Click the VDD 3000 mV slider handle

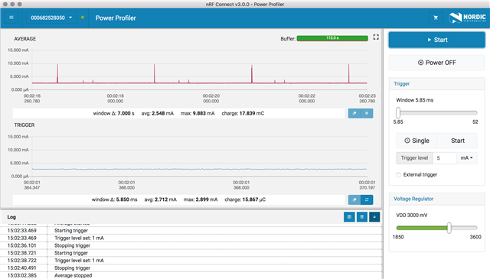pyautogui.click(x=449, y=228)
